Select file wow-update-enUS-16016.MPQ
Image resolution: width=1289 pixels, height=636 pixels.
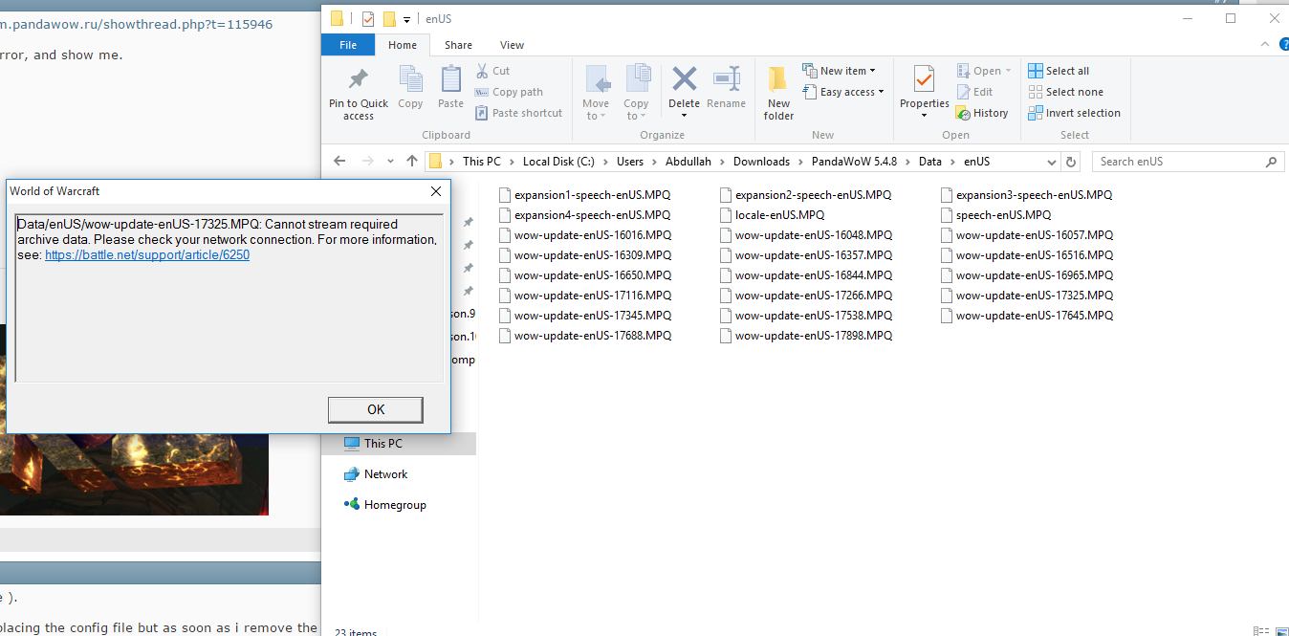click(x=584, y=235)
